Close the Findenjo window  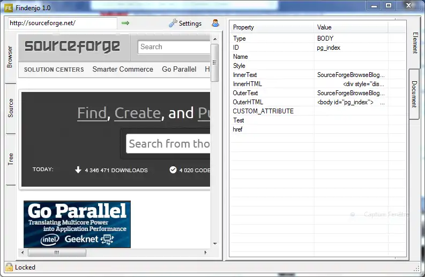pos(409,6)
